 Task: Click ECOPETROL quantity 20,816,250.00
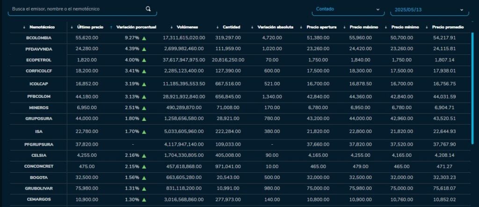[228, 60]
